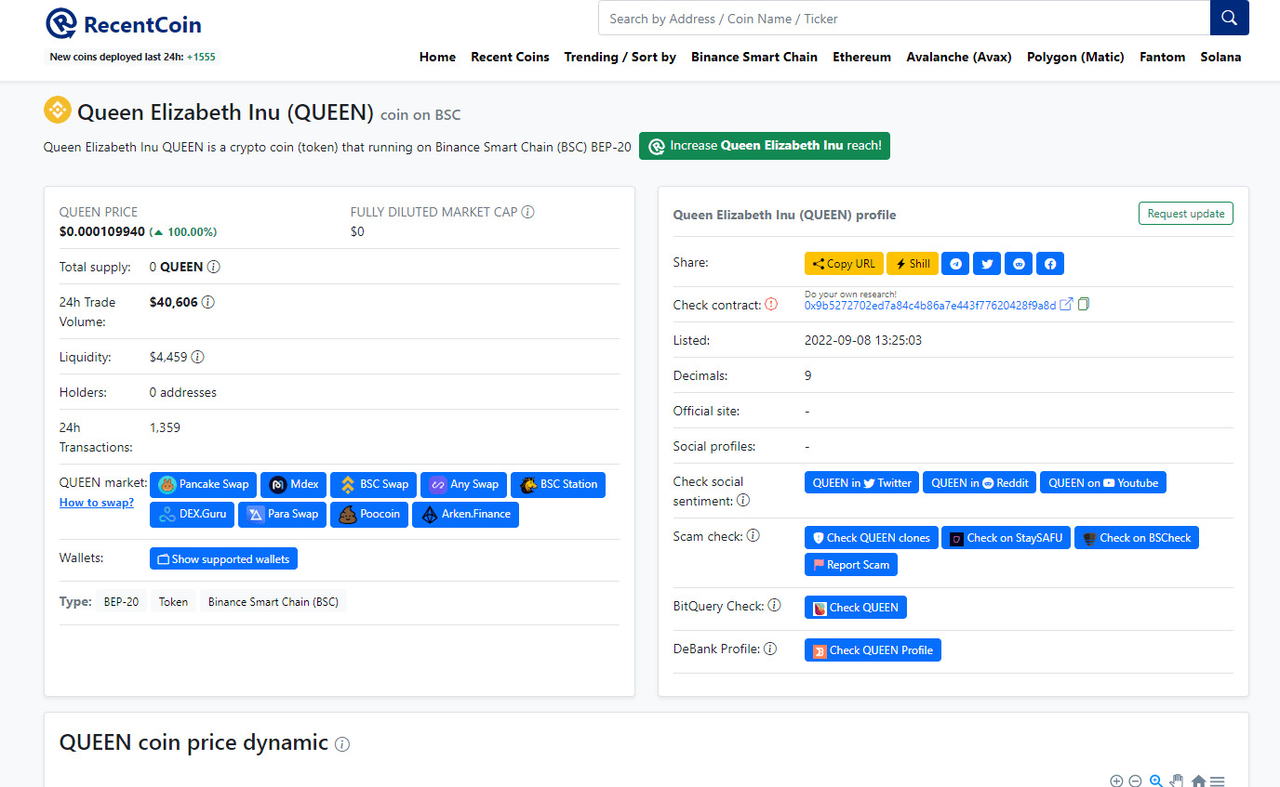Open Avalanche (Avax) nav item
Image resolution: width=1280 pixels, height=787 pixels.
click(959, 57)
